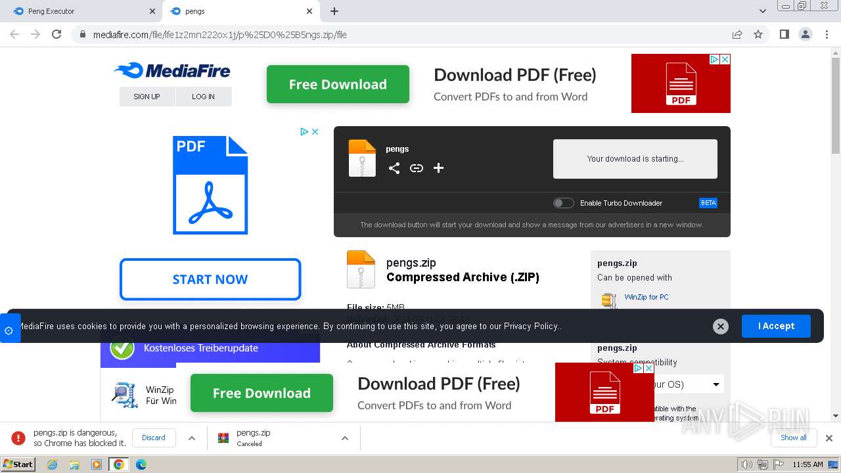Close the top-right PDF ad
Image resolution: width=841 pixels, height=473 pixels.
(725, 59)
